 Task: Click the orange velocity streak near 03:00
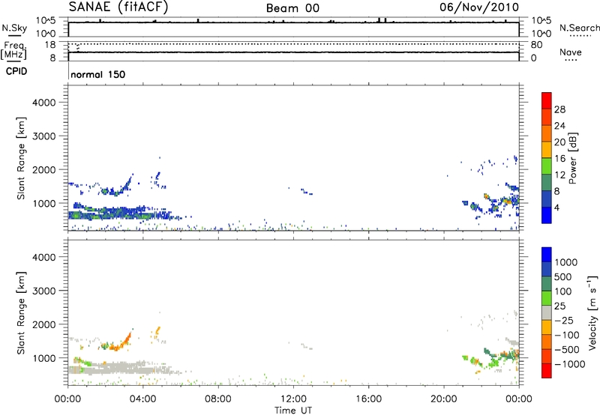[x=121, y=344]
